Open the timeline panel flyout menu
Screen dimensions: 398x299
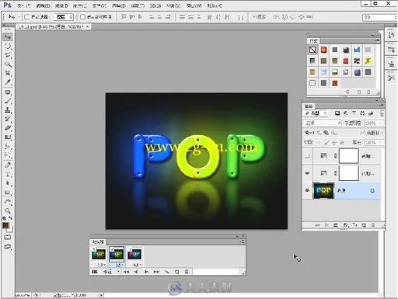coord(242,242)
